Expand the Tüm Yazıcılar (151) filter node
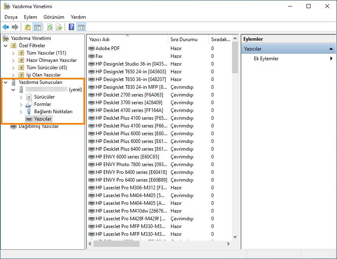 click(13, 53)
